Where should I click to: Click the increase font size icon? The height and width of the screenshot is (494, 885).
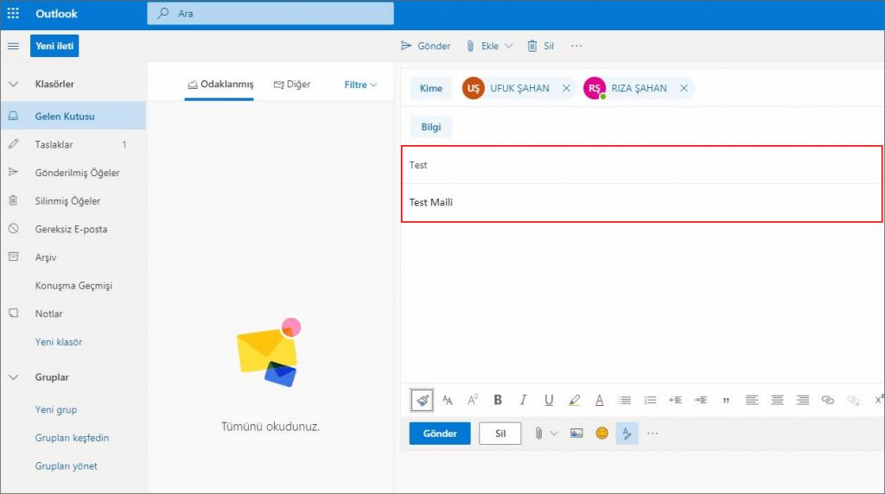point(473,400)
